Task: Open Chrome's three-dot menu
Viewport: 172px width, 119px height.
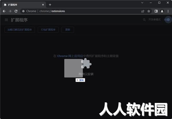Action: (x=168, y=11)
